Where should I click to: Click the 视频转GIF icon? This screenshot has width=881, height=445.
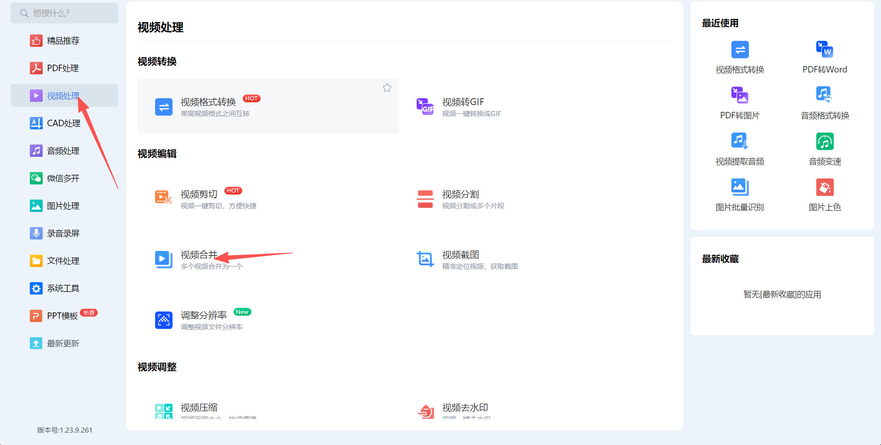[425, 106]
